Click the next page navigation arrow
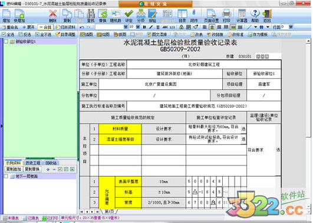 coord(92,212)
